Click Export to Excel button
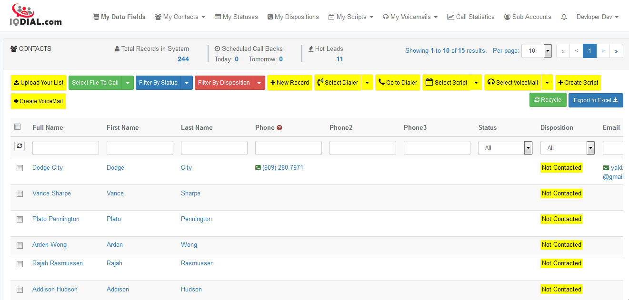Viewport: 629px width, 300px height. click(596, 100)
